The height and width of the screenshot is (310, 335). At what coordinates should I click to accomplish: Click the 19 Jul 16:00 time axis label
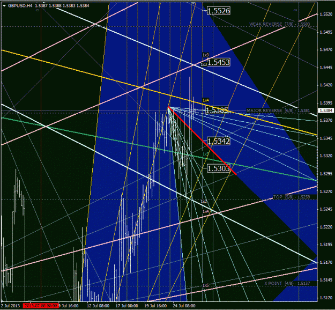click(155, 306)
